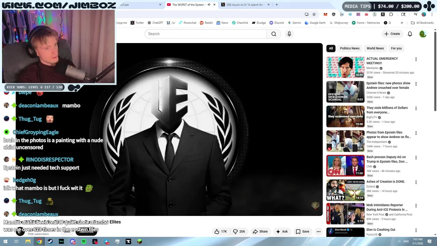
Task: Open options for ACTUAL EMERGENCY MEETING video
Action: [416, 59]
